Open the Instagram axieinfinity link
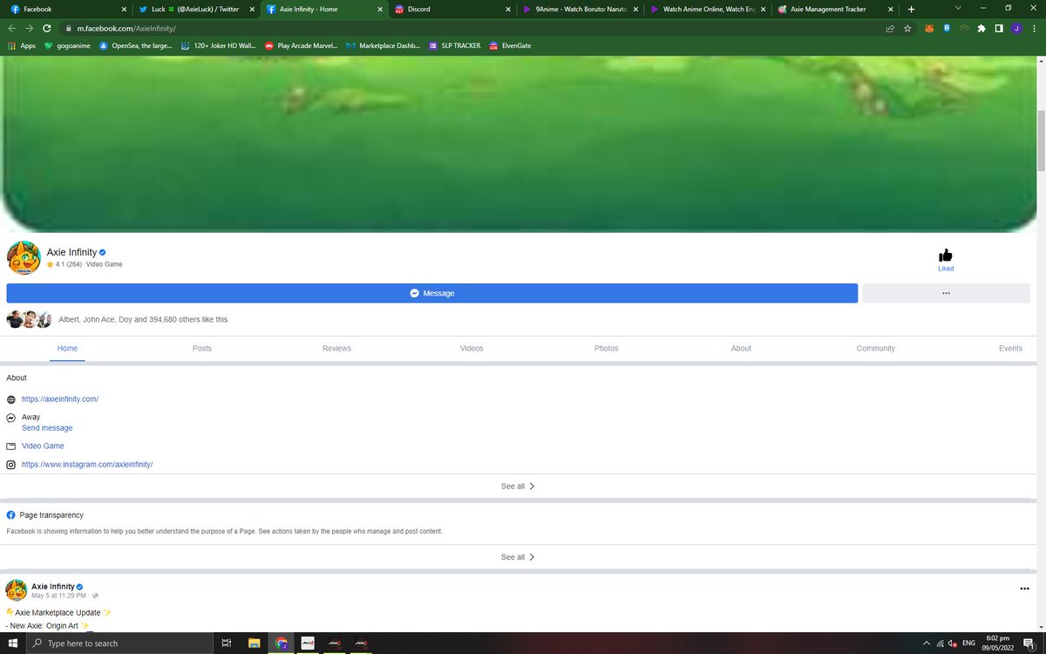The image size is (1046, 654). 87,465
